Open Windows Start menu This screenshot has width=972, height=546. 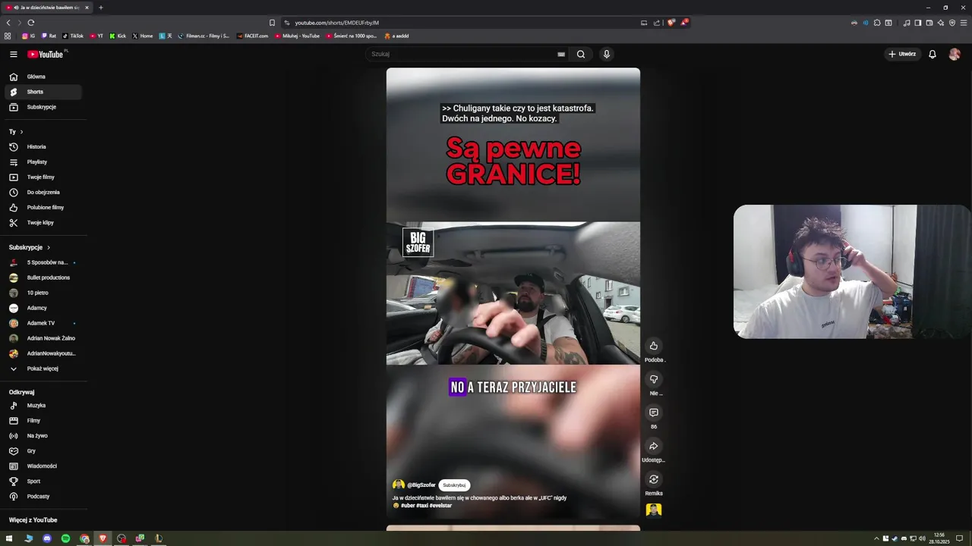click(x=9, y=538)
